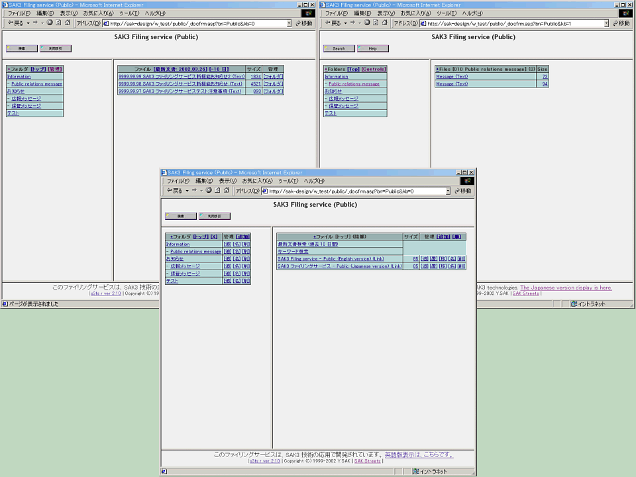Click the Stop icon in the front window toolbar
Viewport: 636px width, 477px height.
tap(209, 190)
